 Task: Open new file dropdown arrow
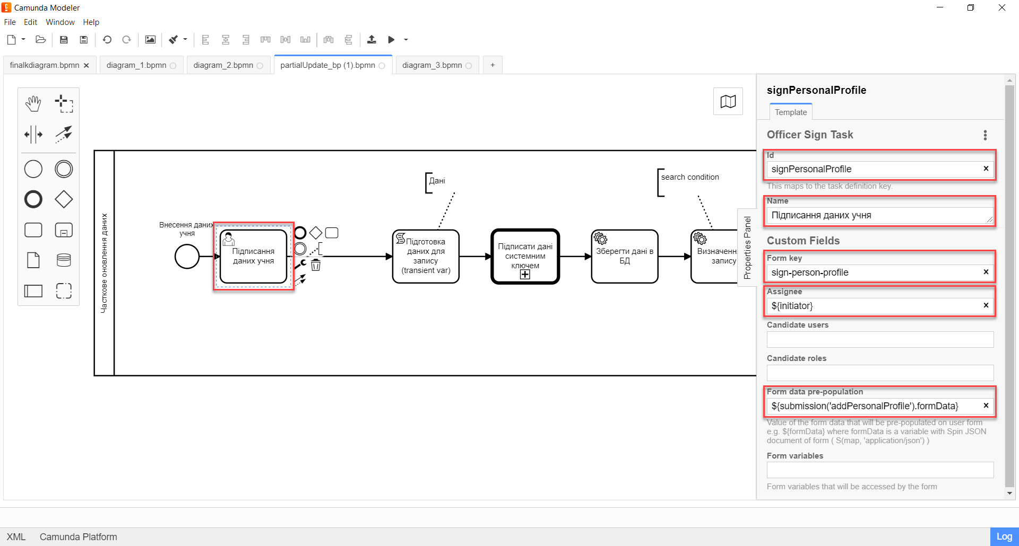coord(23,40)
